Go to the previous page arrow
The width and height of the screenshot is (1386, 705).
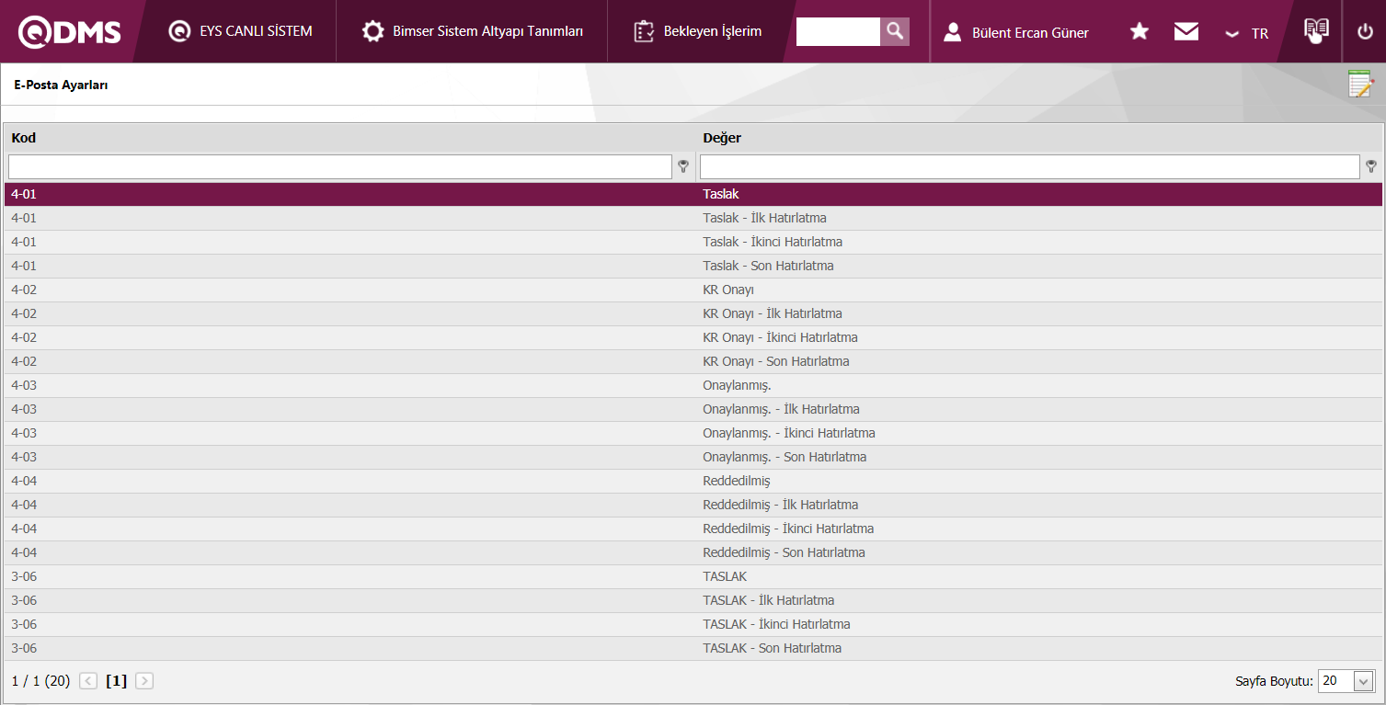[x=88, y=681]
